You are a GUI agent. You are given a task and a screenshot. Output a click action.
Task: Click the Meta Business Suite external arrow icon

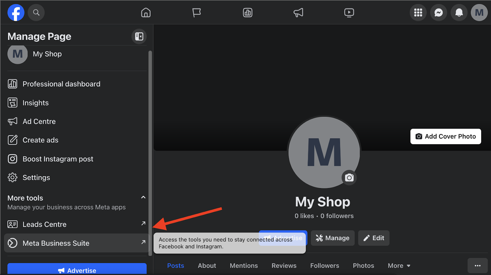point(143,242)
